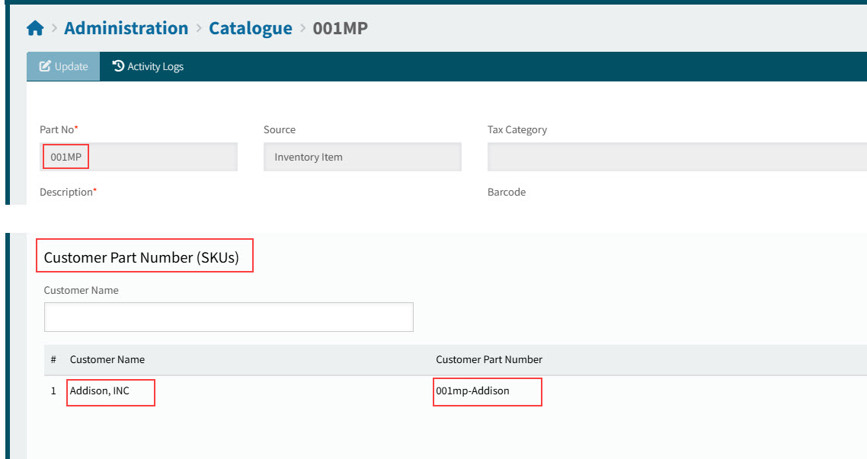The image size is (867, 459).
Task: Sort by Customer Part Number column header
Action: click(x=489, y=359)
